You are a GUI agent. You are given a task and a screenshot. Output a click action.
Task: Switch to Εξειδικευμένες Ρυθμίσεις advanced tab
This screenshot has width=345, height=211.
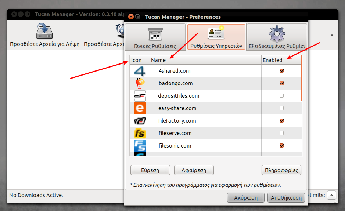click(x=277, y=37)
